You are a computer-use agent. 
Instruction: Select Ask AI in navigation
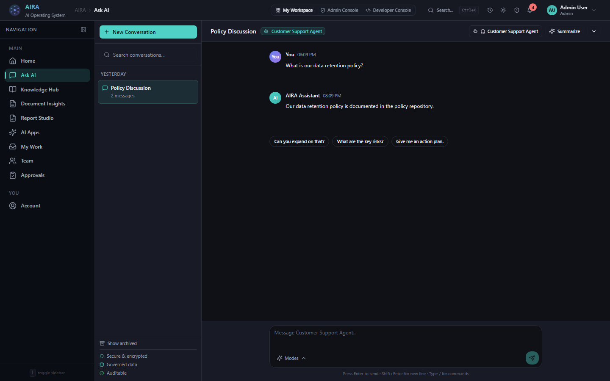pos(47,75)
